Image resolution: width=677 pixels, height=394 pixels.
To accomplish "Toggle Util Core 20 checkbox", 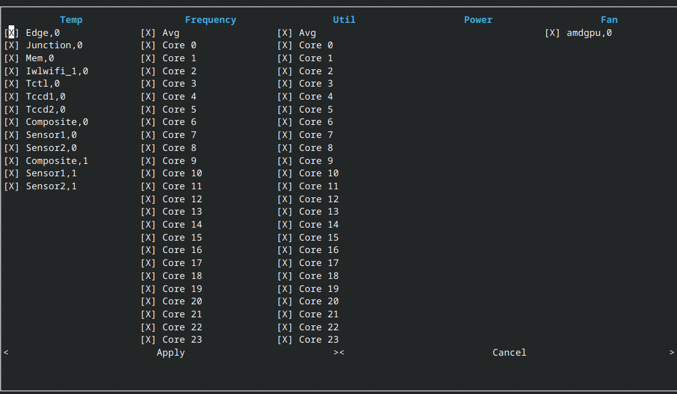I will (x=285, y=302).
